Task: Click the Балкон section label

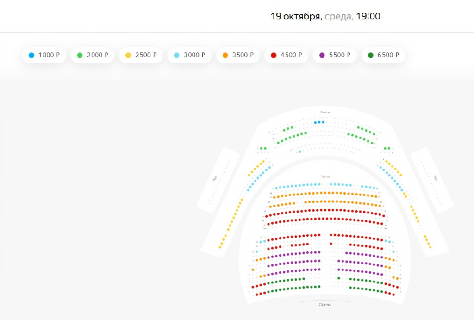Action: (325, 112)
